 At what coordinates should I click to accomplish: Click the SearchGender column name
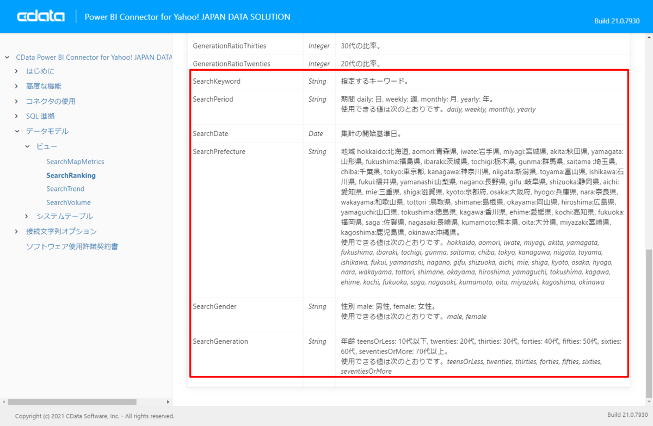coord(214,306)
